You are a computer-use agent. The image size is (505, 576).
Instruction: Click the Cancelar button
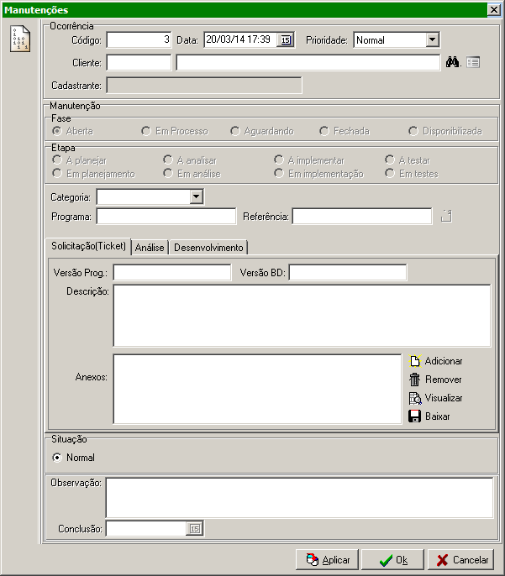pyautogui.click(x=461, y=560)
